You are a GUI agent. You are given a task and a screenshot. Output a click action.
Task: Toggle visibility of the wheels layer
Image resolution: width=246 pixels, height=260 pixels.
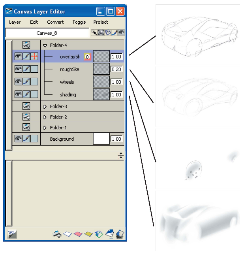(18, 81)
